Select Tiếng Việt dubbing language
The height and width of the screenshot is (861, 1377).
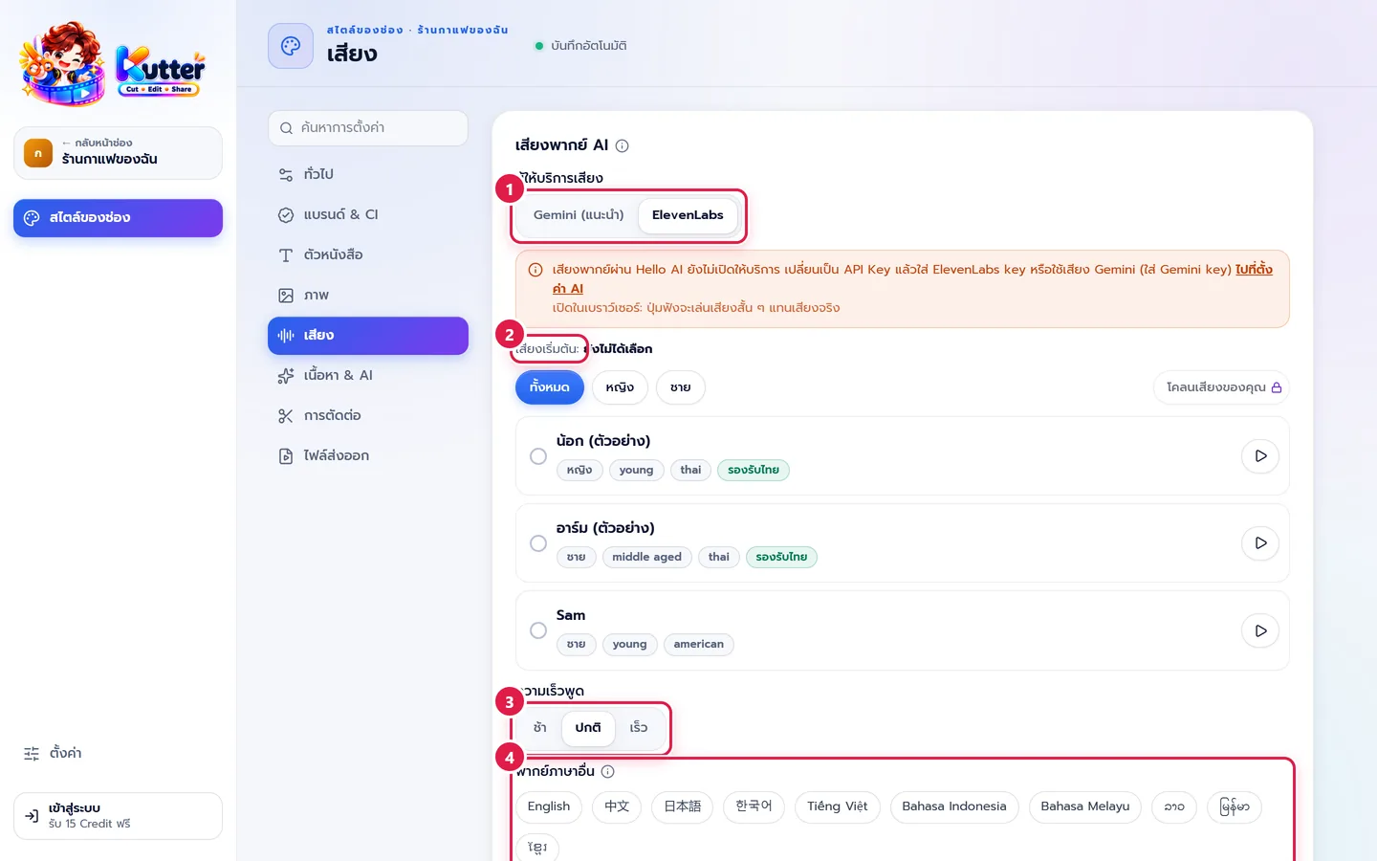838,806
